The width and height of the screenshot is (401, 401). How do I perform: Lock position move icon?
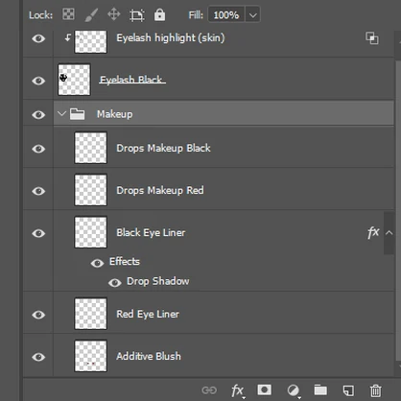tap(114, 14)
